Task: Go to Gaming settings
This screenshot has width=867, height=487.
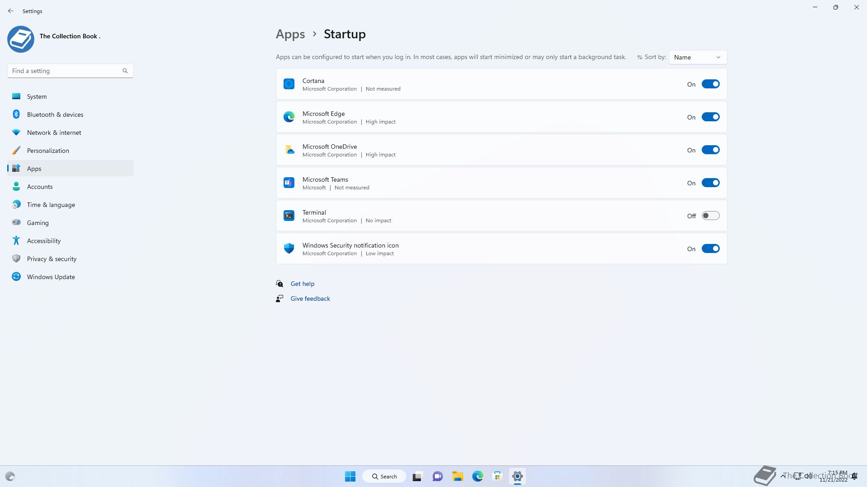Action: pos(70,223)
